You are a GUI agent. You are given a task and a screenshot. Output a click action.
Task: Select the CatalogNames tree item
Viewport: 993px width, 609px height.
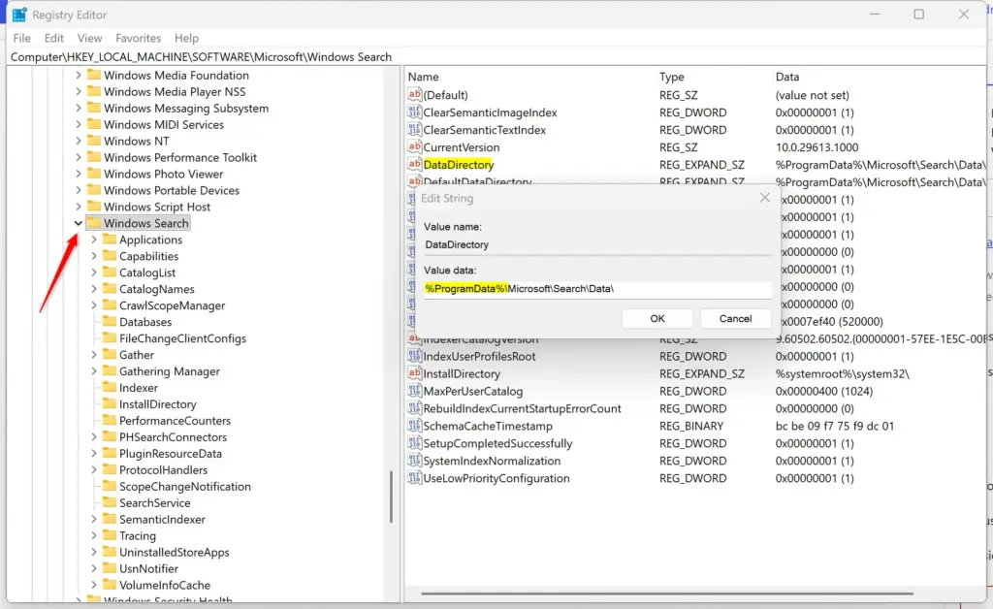pyautogui.click(x=156, y=289)
